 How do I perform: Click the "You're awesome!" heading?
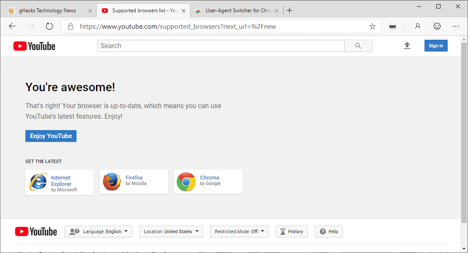pyautogui.click(x=70, y=87)
